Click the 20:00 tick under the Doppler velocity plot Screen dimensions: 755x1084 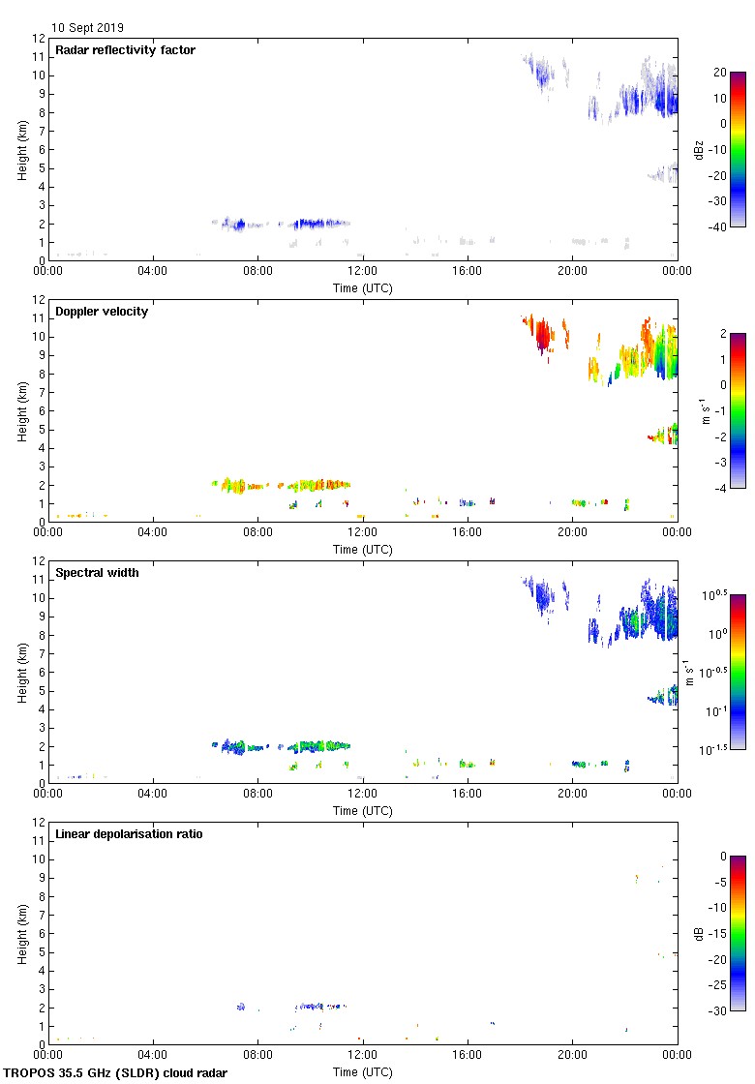tap(572, 531)
